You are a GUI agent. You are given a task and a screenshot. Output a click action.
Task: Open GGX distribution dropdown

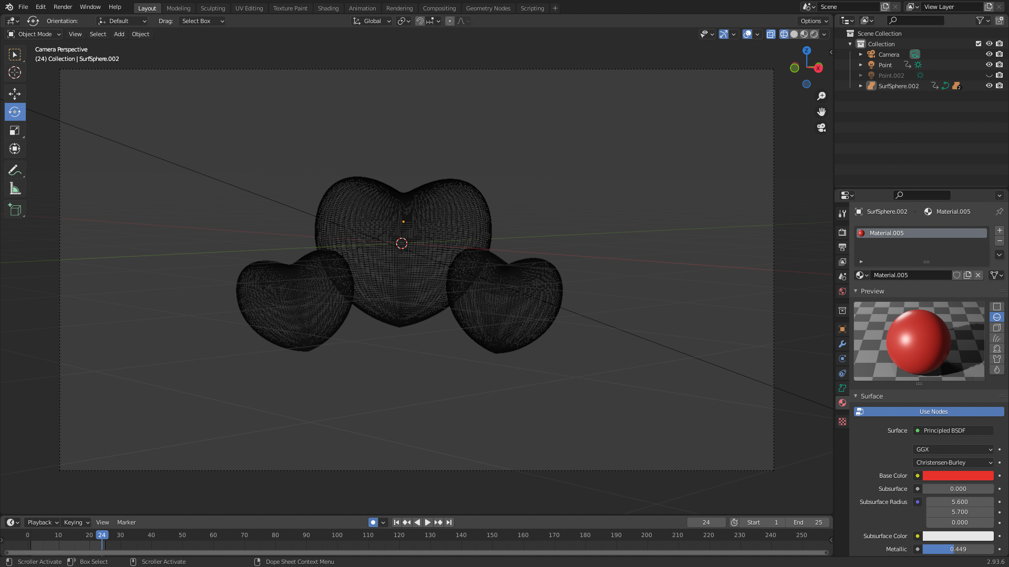pyautogui.click(x=953, y=449)
